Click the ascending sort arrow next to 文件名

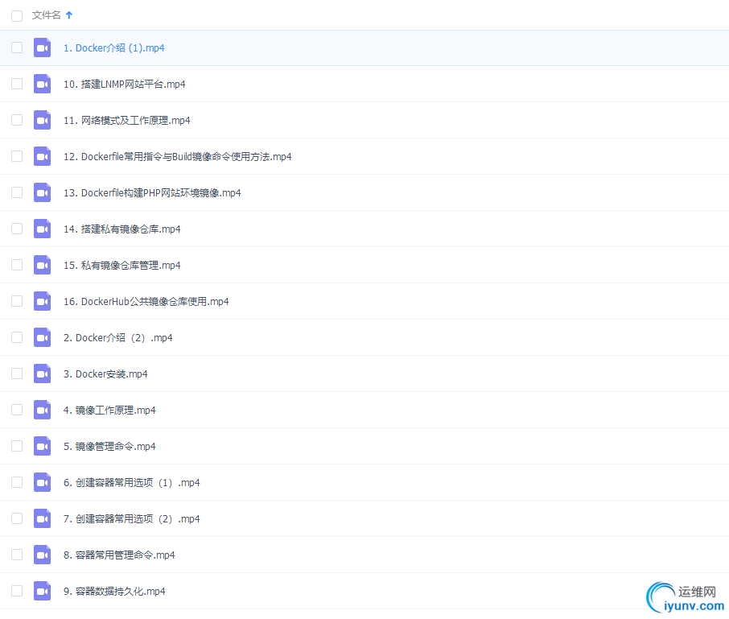68,14
